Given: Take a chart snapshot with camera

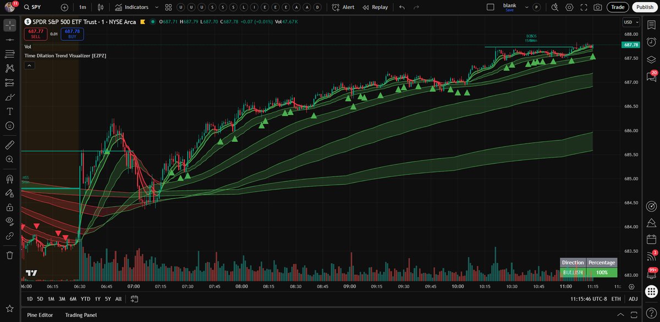Looking at the screenshot, I should (598, 7).
